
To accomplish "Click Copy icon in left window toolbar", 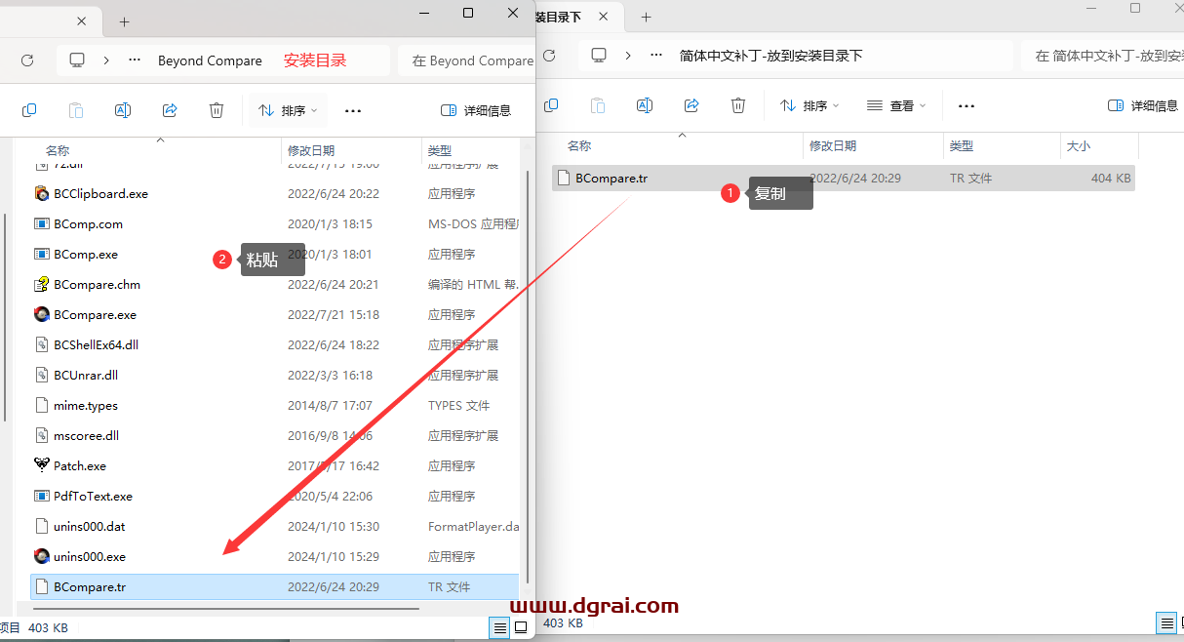I will click(x=29, y=110).
